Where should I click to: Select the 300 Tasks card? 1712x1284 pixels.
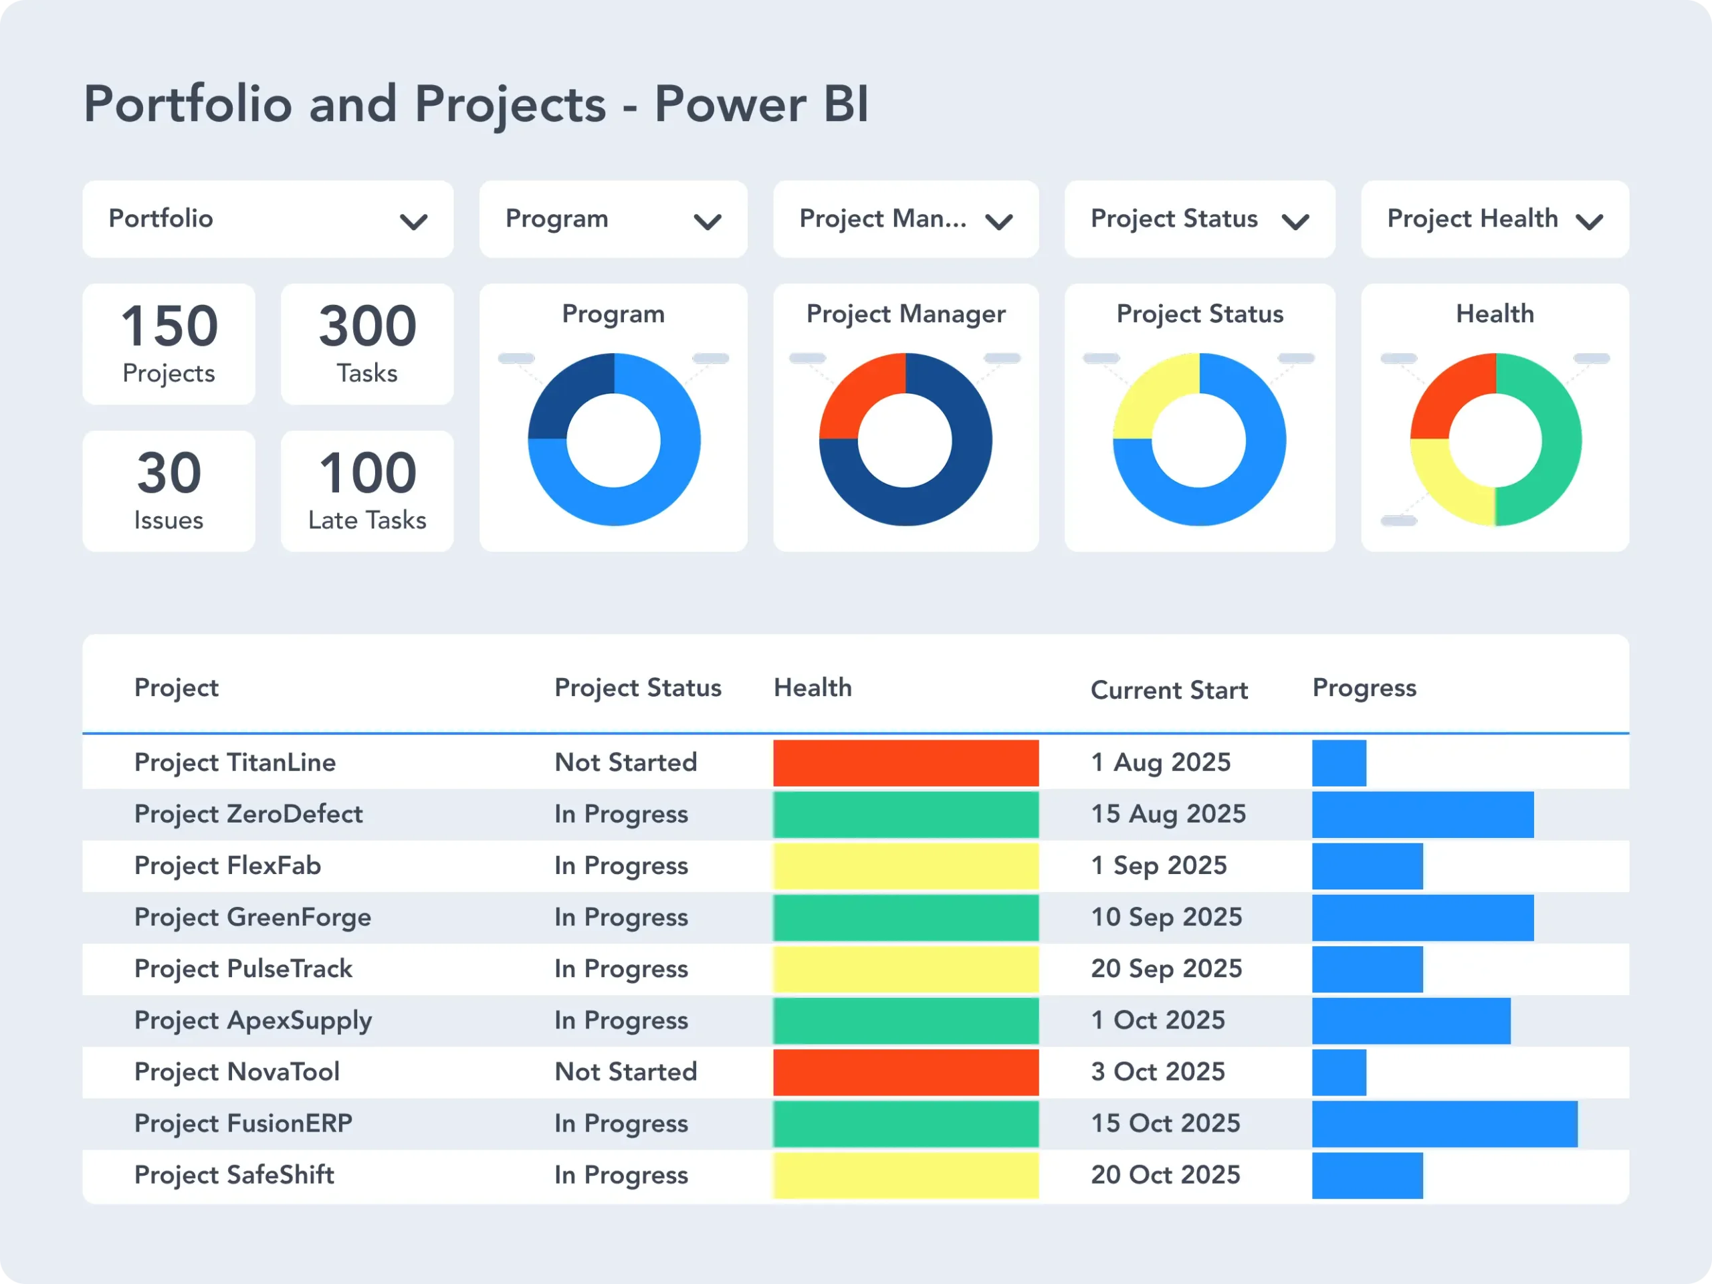point(367,344)
